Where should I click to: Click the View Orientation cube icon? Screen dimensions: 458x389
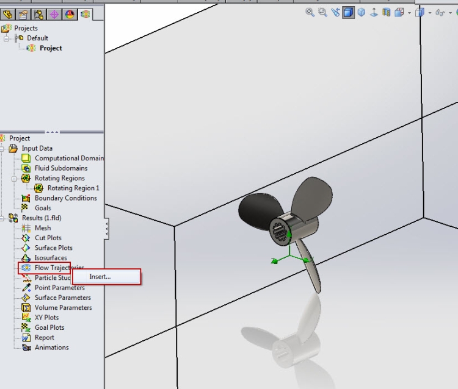tap(399, 12)
